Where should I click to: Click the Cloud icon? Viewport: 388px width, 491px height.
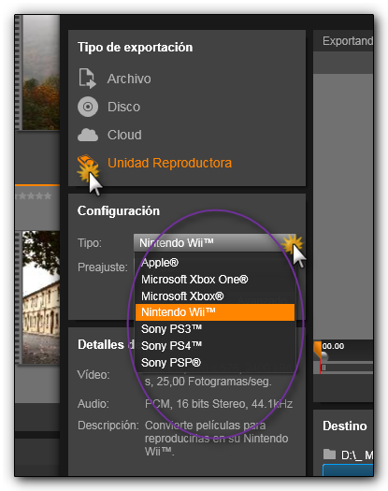coord(88,135)
